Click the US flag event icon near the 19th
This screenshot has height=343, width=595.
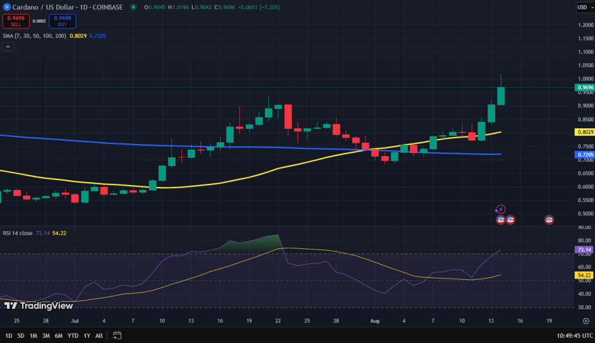pyautogui.click(x=549, y=219)
